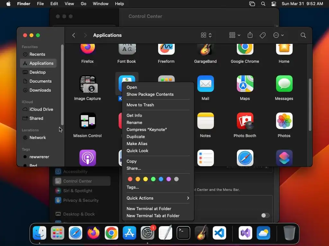Toggle the switch in Control Center settings window
329x246 pixels.
265,216
